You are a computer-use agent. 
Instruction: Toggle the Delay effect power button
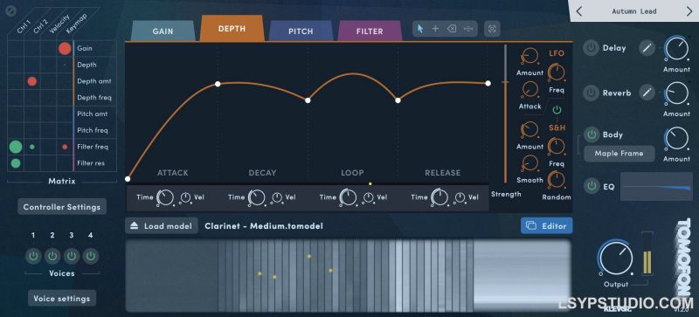point(592,48)
